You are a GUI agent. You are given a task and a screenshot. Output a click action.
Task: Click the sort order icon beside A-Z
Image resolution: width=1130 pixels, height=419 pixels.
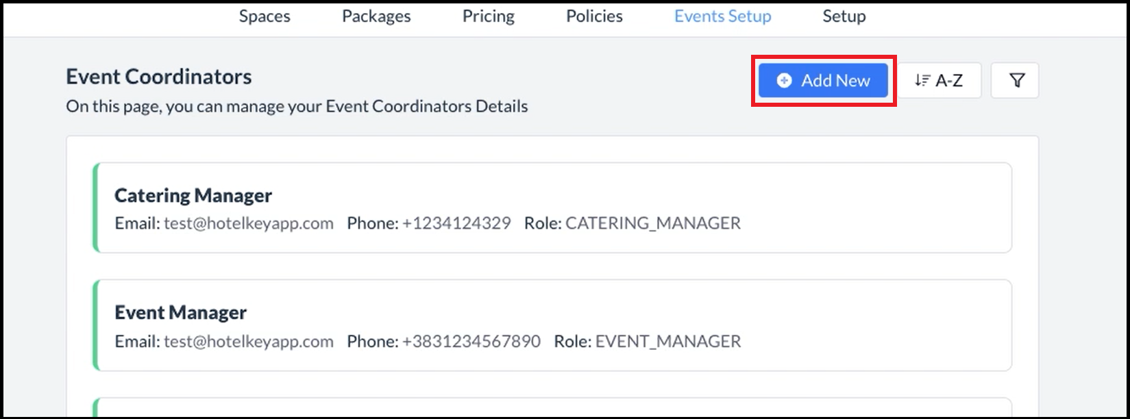tap(922, 81)
